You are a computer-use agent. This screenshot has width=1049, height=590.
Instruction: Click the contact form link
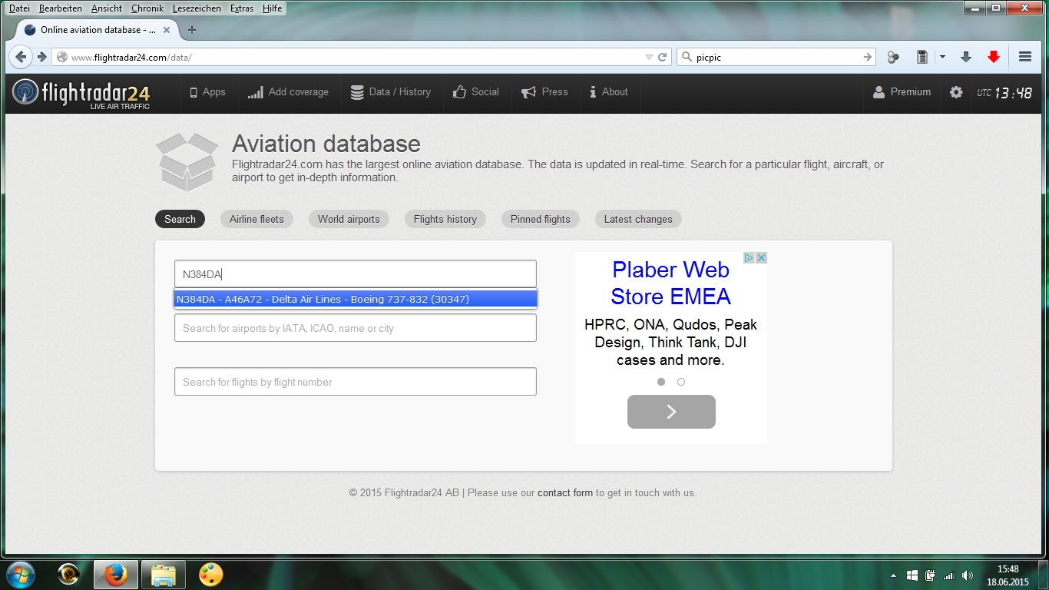pyautogui.click(x=564, y=492)
